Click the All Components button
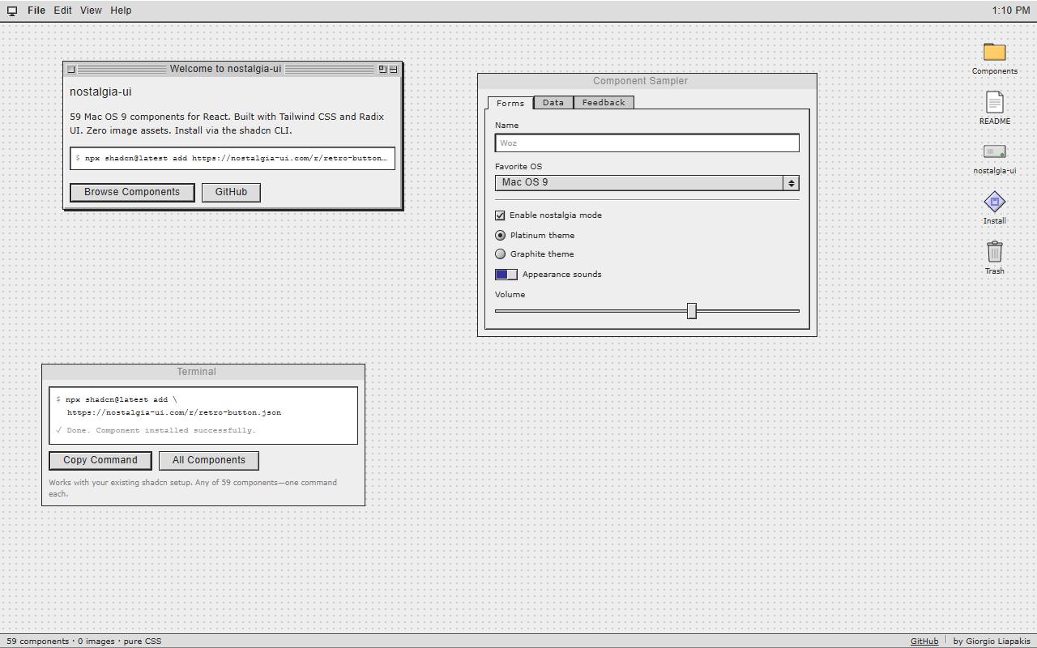This screenshot has height=648, width=1037. point(209,460)
